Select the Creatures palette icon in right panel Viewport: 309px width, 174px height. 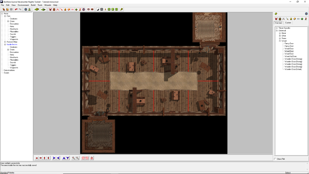point(276,19)
